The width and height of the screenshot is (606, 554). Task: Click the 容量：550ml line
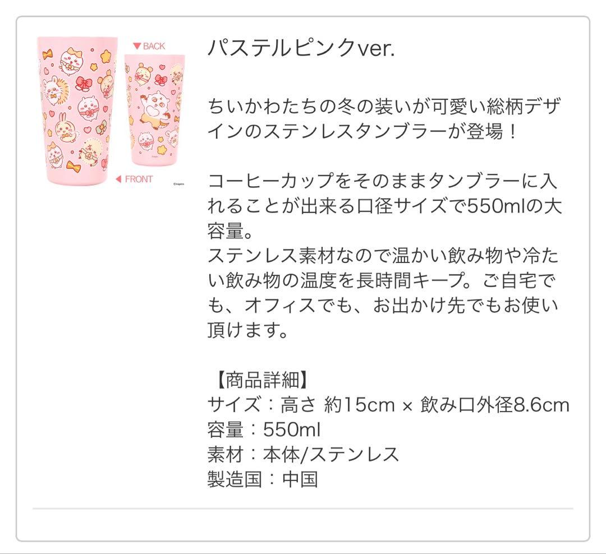[x=264, y=429]
